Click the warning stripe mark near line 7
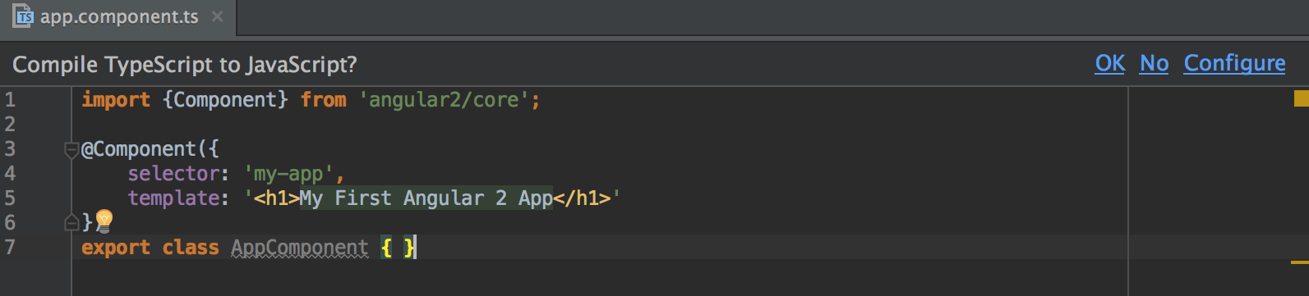The width and height of the screenshot is (1309, 296). pyautogui.click(x=1300, y=262)
